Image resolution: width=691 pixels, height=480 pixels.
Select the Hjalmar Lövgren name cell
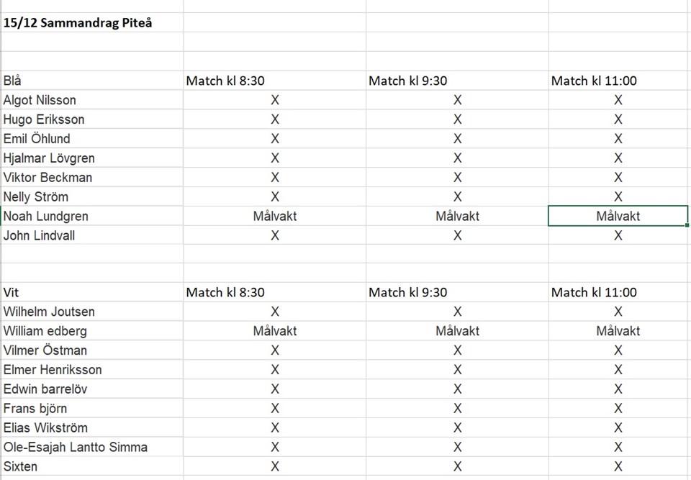point(49,158)
